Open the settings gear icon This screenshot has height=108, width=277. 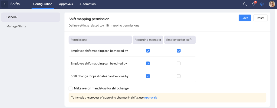tap(262, 4)
